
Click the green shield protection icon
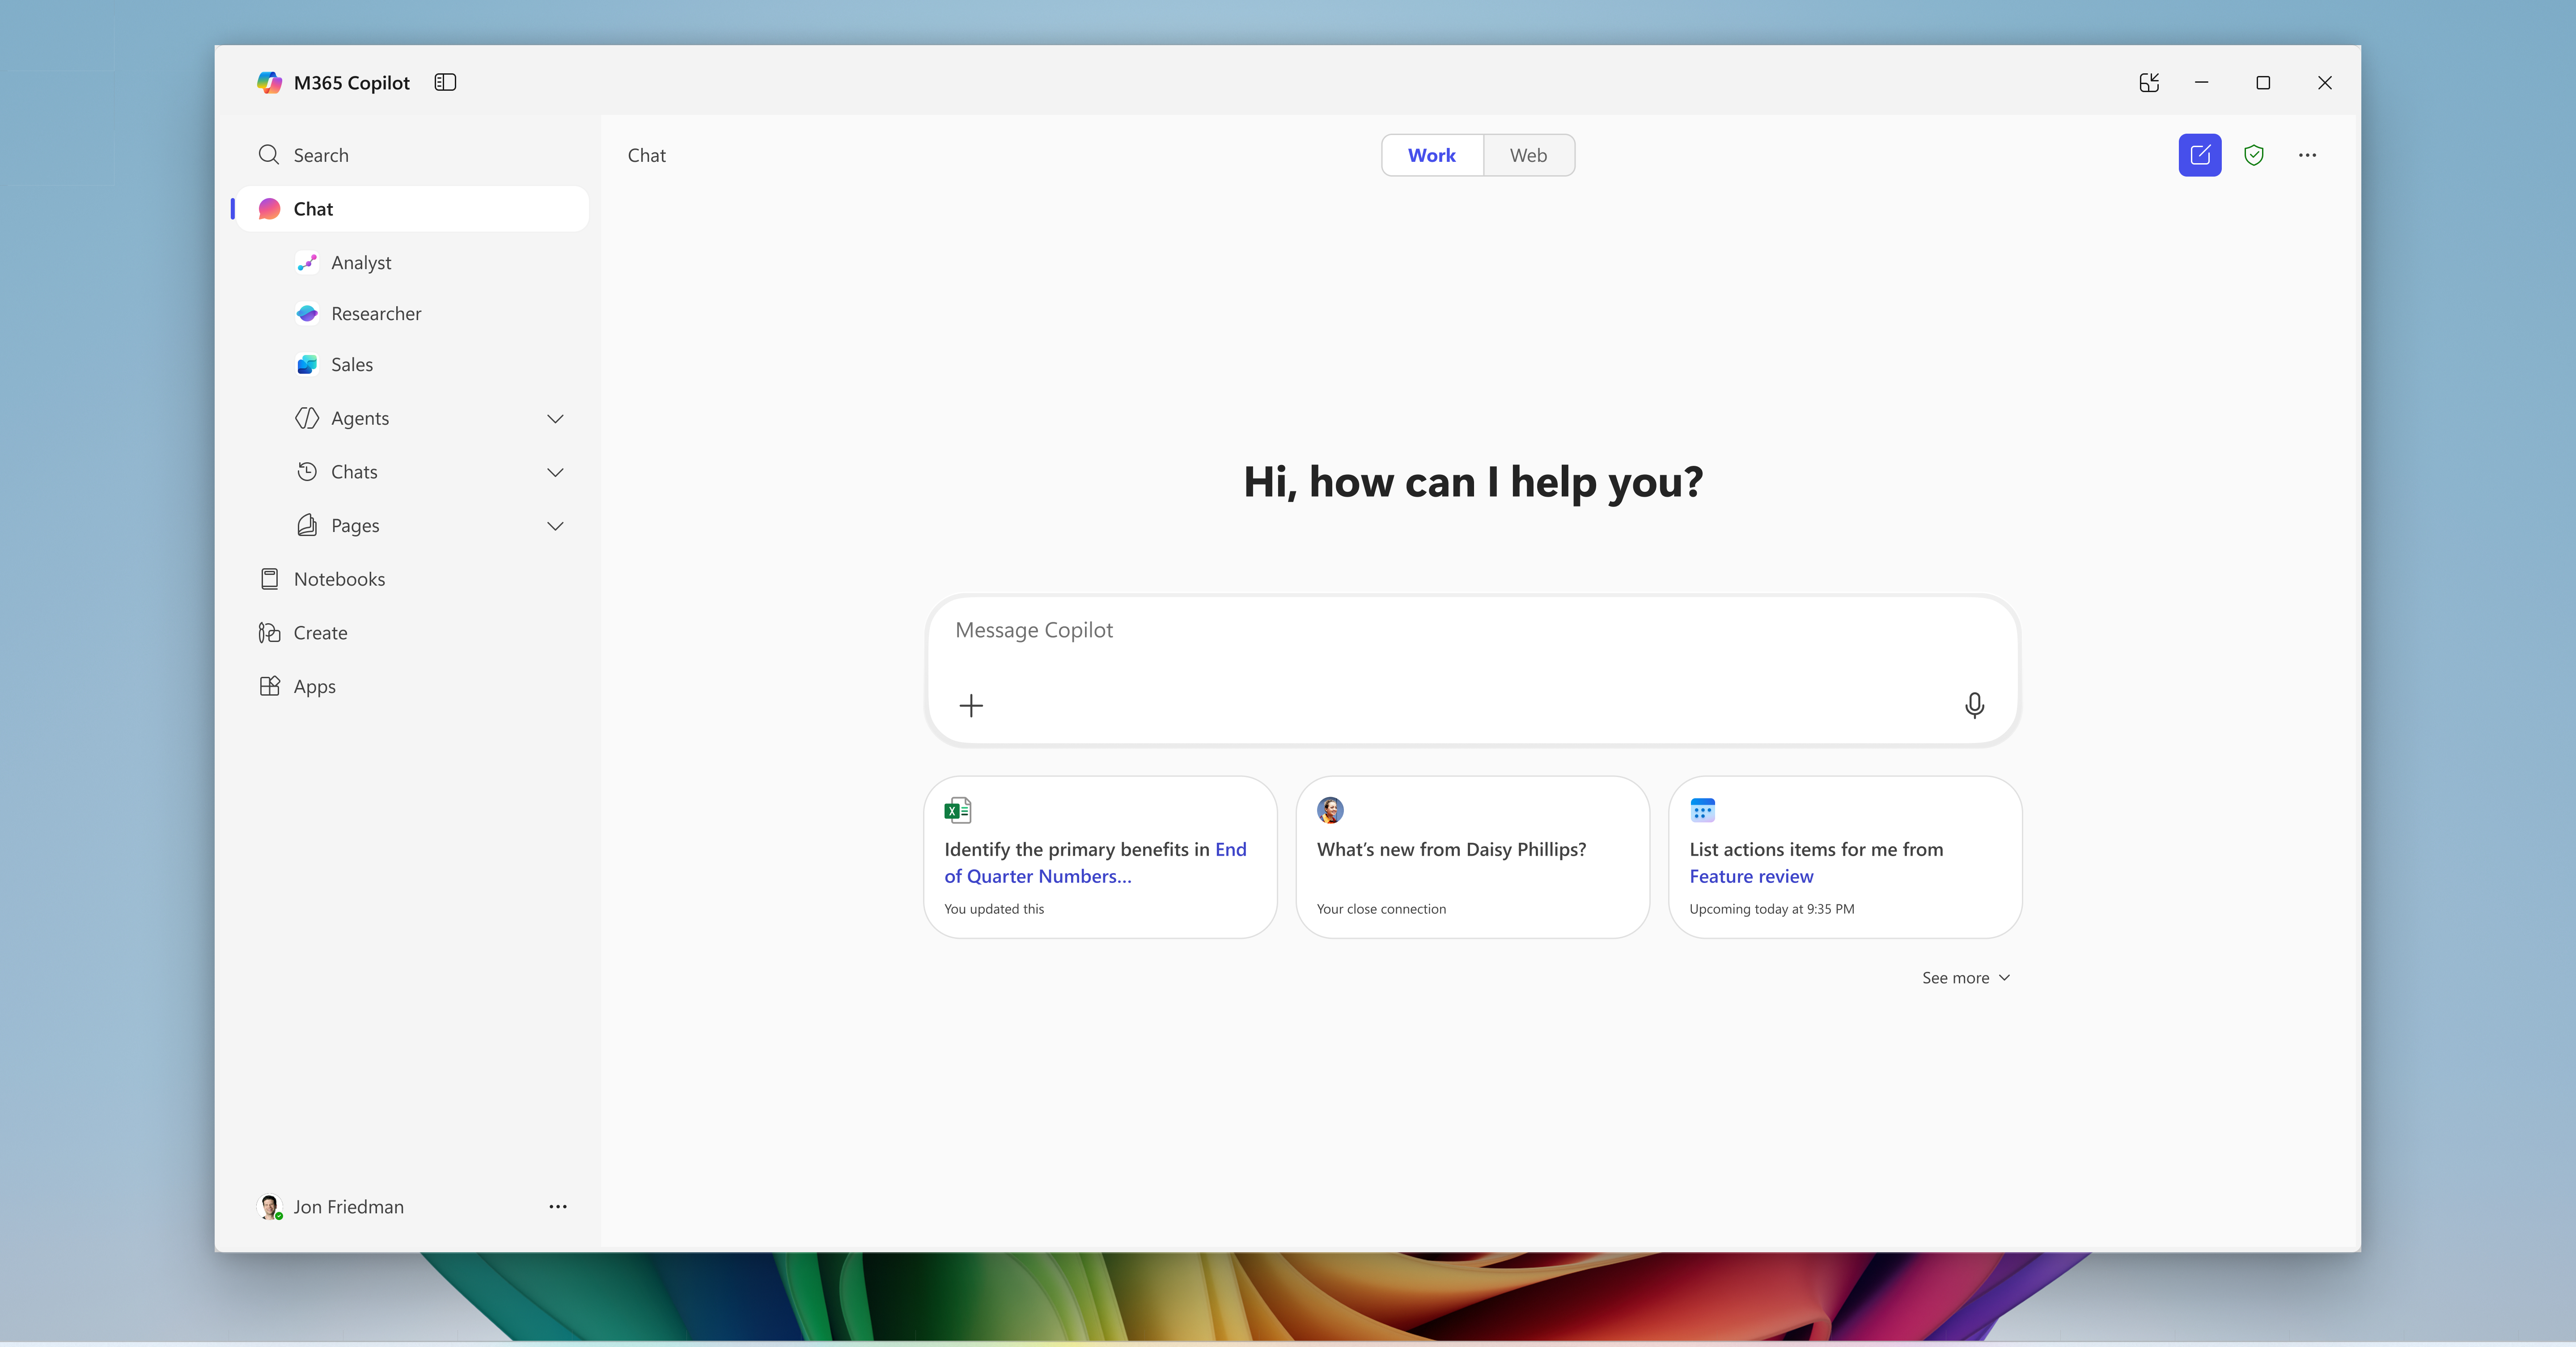pyautogui.click(x=2254, y=155)
